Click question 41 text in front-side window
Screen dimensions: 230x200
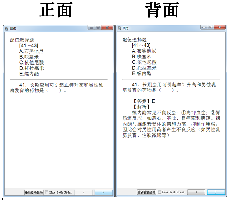(56, 88)
